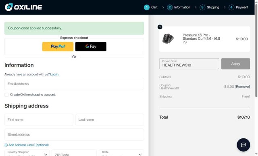Click the quantity badge on product card
The height and width of the screenshot is (156, 258).
tap(160, 27)
